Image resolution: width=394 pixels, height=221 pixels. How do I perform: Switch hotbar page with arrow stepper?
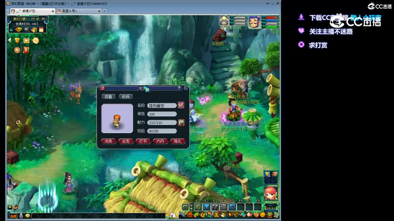click(x=191, y=207)
